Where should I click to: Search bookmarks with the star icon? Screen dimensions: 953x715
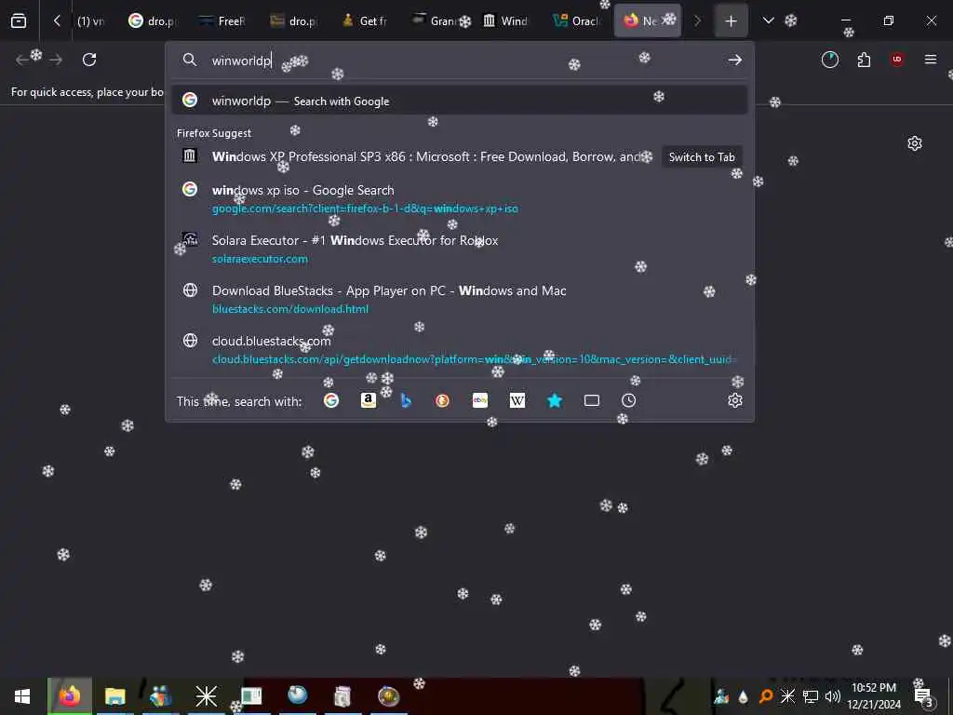(x=555, y=400)
